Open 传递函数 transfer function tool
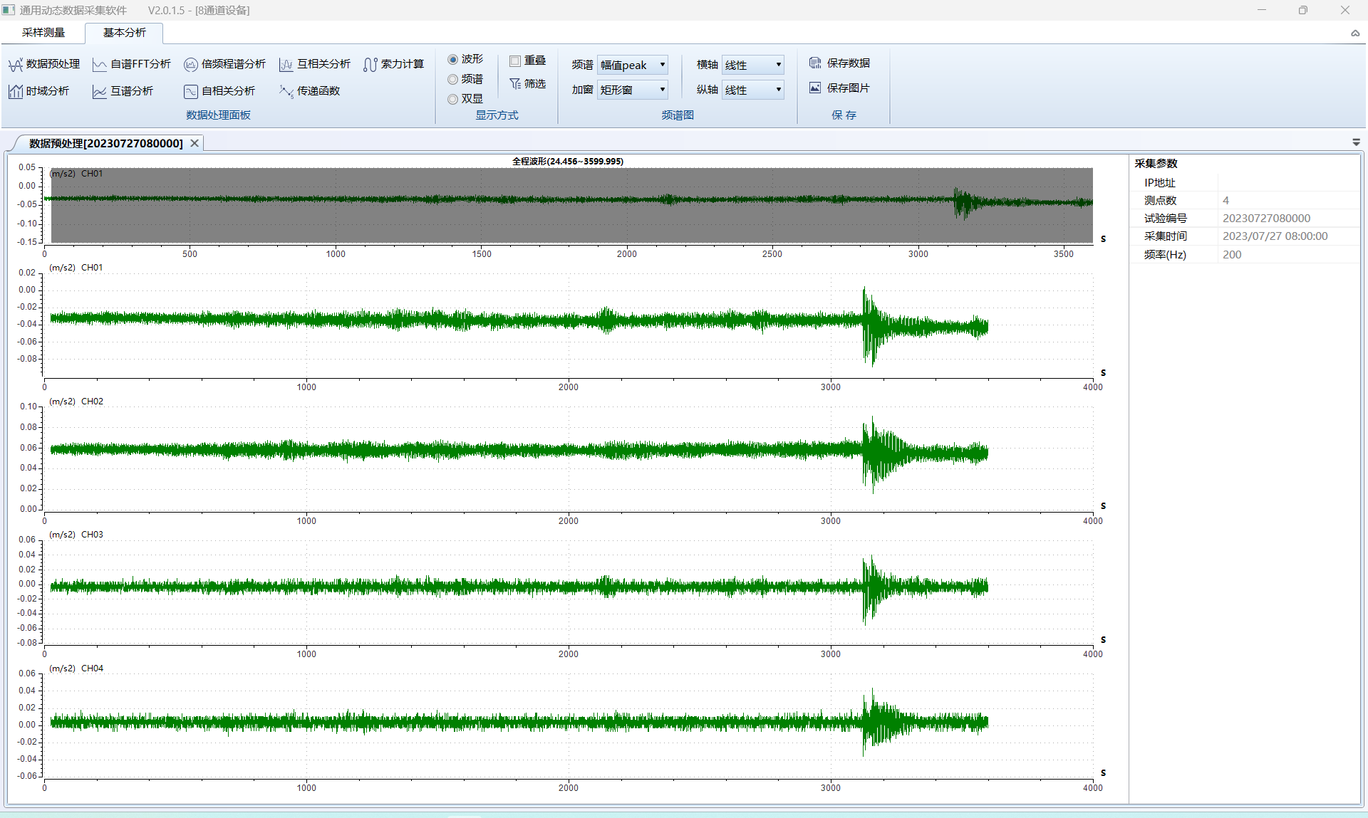The image size is (1368, 818). (310, 91)
